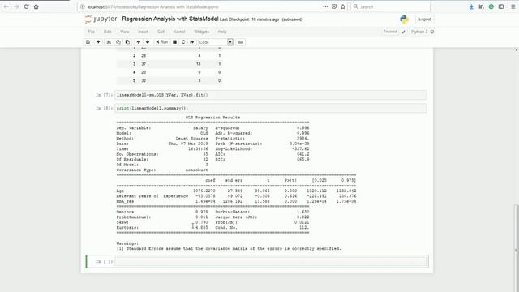Click the kernel idle circle indicator

pos(432,32)
